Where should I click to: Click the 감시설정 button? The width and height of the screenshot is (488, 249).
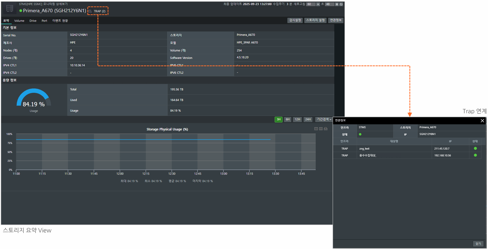(x=295, y=20)
